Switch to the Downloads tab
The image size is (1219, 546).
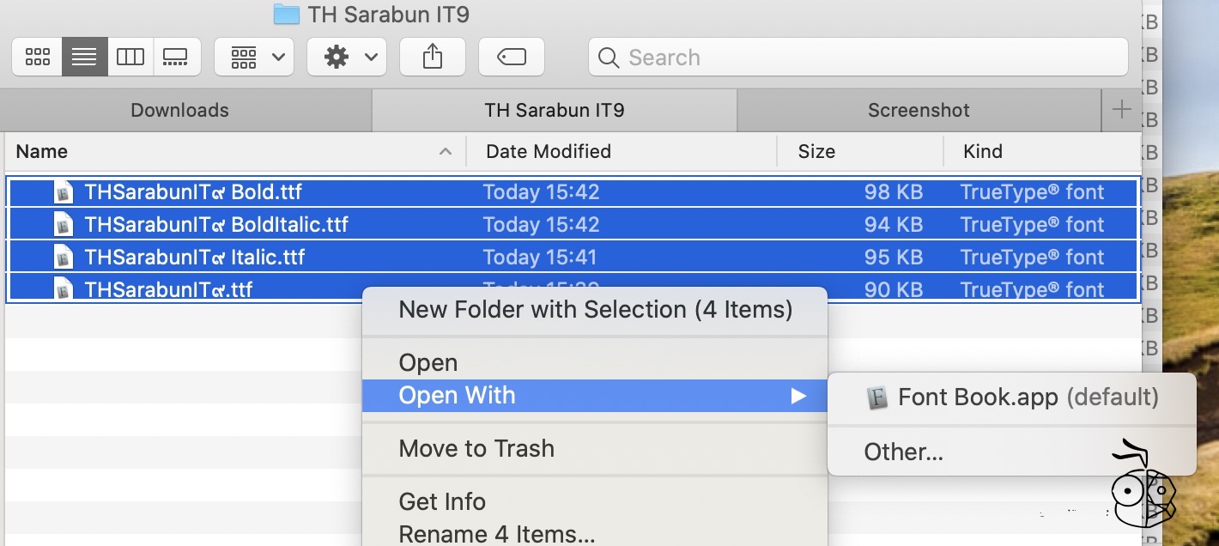click(x=180, y=110)
